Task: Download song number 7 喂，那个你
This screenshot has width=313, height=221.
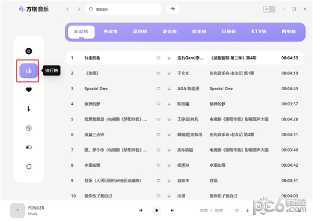Action: pos(169,150)
